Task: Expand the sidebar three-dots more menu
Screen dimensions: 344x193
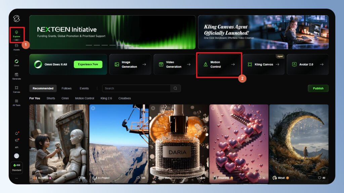Action: [16, 178]
